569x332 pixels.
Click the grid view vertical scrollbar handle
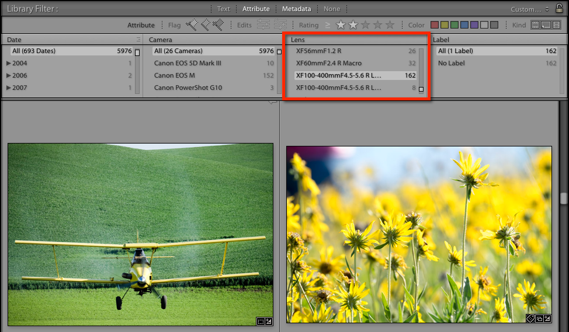tap(564, 198)
